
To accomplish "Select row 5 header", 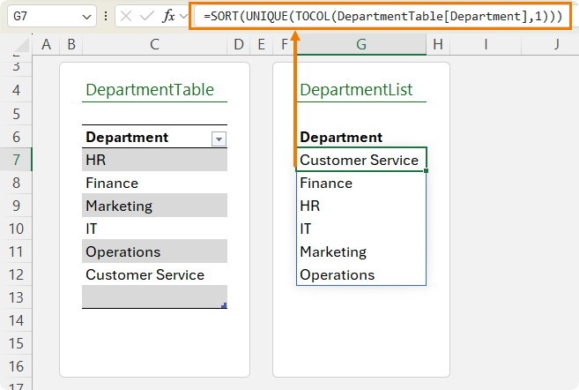I will 16,114.
